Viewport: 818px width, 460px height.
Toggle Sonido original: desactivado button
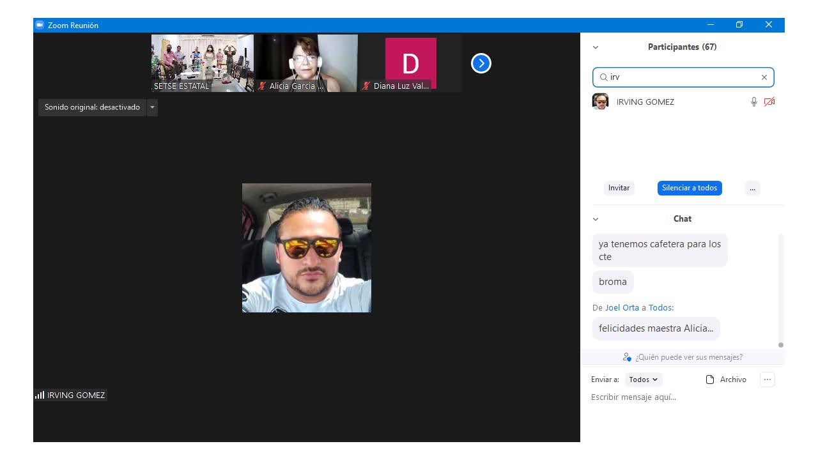(92, 107)
